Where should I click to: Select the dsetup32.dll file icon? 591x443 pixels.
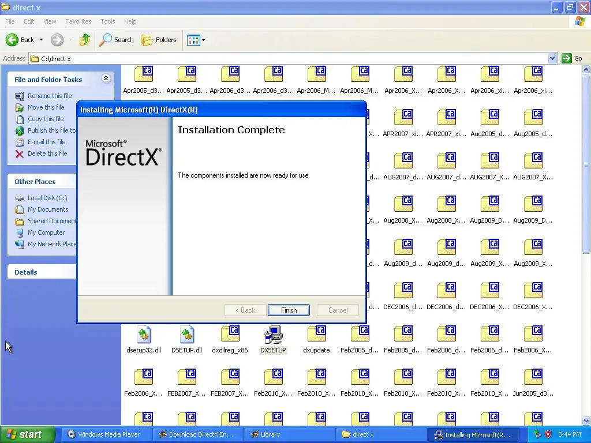point(144,335)
